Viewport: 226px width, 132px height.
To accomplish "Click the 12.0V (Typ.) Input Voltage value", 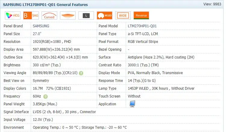I will (43, 119).
